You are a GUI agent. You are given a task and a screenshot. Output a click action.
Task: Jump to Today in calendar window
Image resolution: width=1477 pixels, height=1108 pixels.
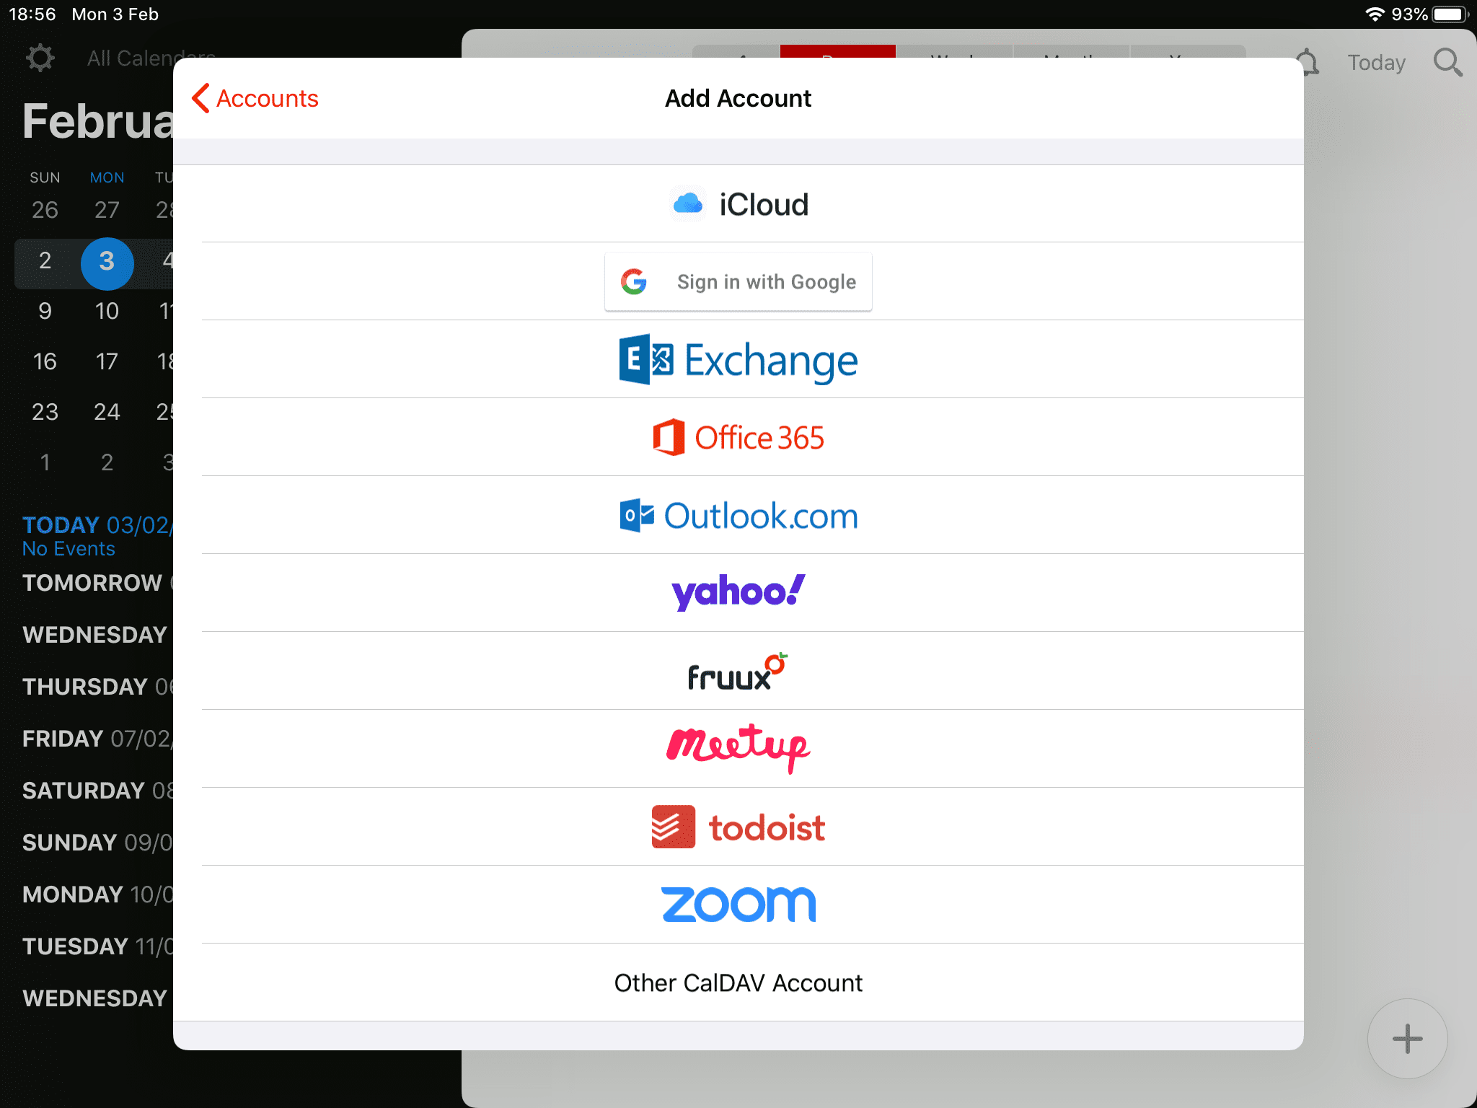coord(1377,63)
